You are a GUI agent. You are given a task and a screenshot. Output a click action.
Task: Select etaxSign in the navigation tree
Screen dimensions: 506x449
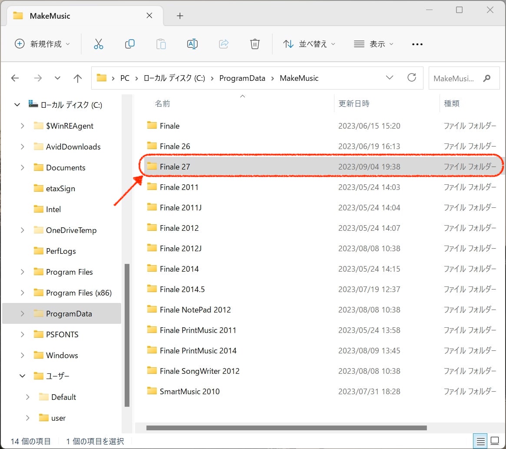61,188
